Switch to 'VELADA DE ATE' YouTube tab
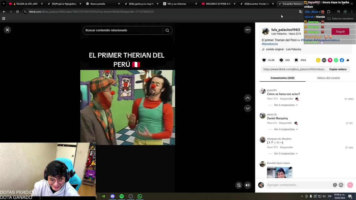 (26, 4)
